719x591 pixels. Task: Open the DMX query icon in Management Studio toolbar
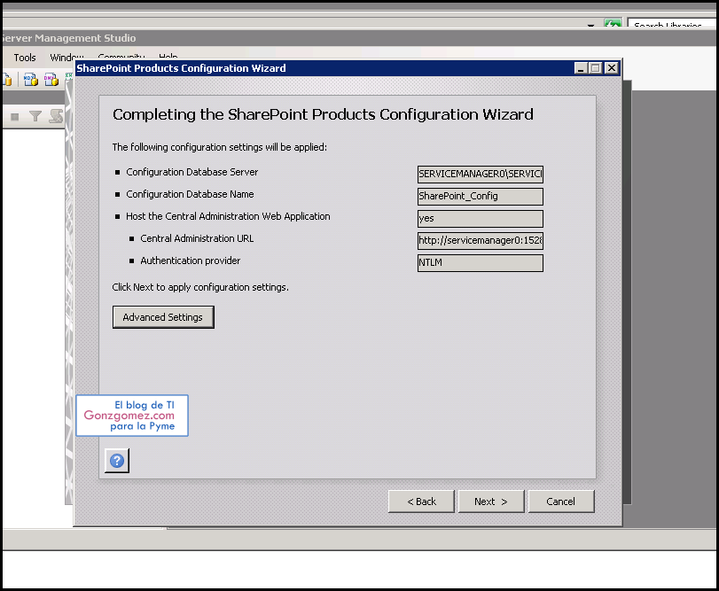click(x=51, y=79)
